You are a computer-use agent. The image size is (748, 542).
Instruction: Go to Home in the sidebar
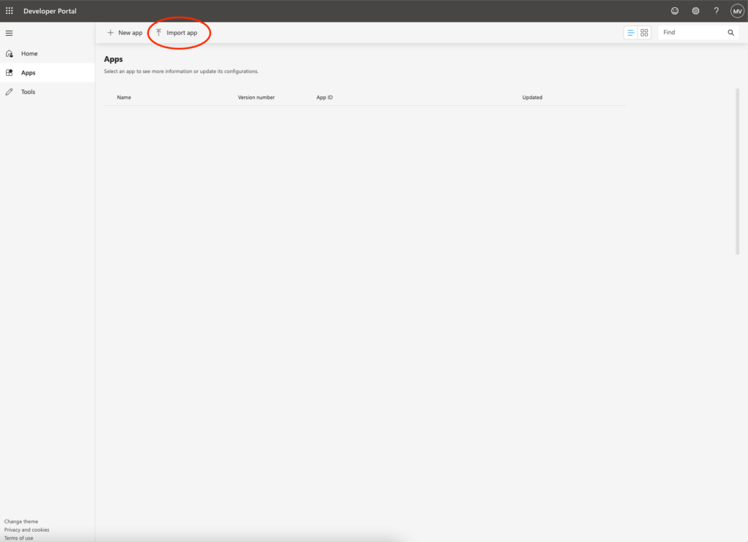[x=47, y=53]
